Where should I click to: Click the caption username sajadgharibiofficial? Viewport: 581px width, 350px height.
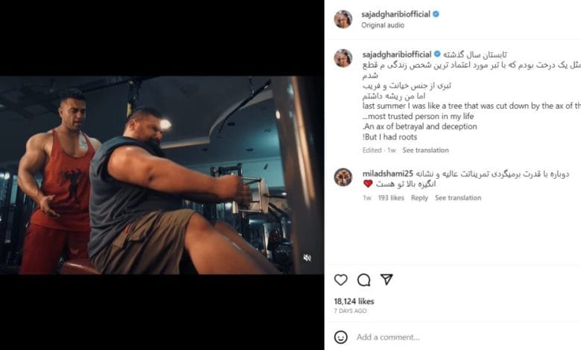pos(396,54)
